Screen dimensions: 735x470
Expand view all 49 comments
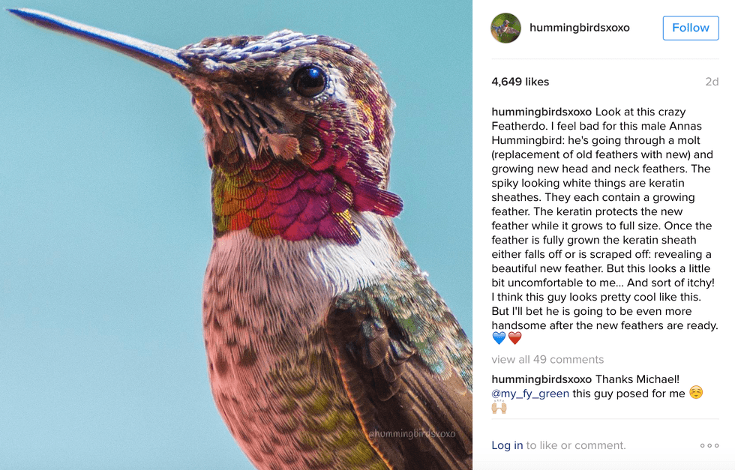click(x=547, y=359)
